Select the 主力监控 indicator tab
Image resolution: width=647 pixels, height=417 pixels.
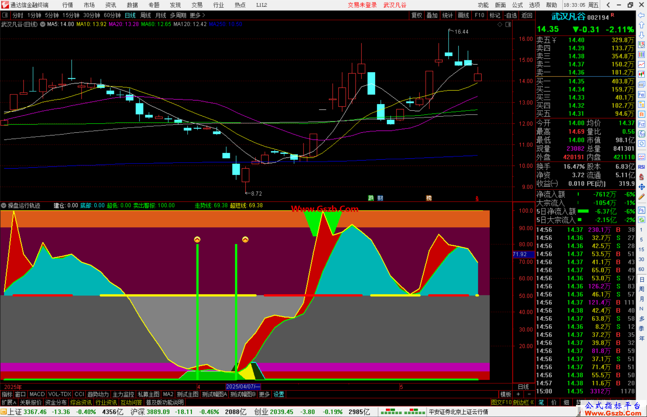point(123,394)
